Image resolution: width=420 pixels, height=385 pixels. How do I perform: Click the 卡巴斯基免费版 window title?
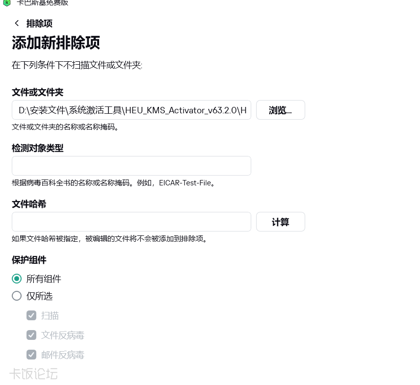[42, 2]
